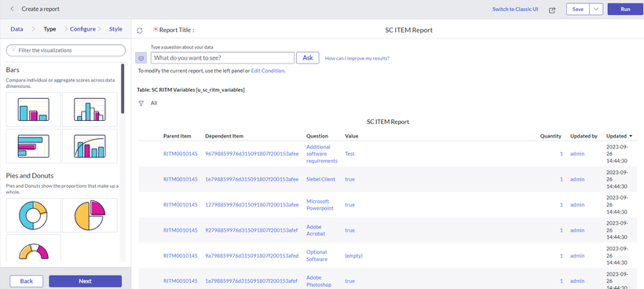Click the Test value link
Screen dimensions: 644x289
click(x=349, y=154)
